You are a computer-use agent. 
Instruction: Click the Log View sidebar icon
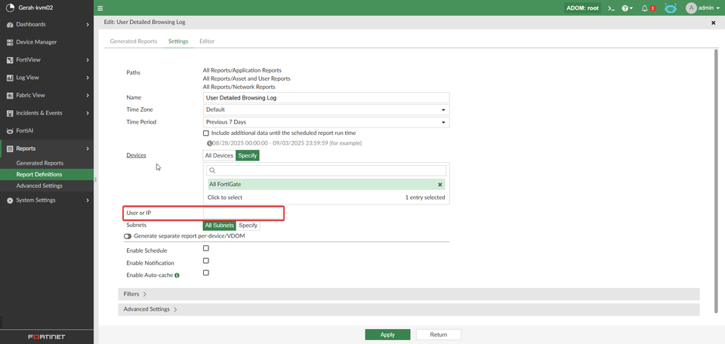[10, 78]
